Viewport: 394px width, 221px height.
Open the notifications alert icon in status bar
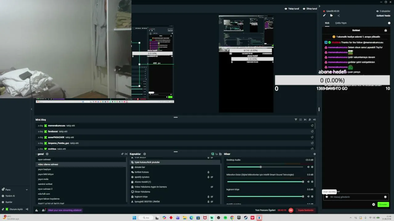(x=44, y=210)
